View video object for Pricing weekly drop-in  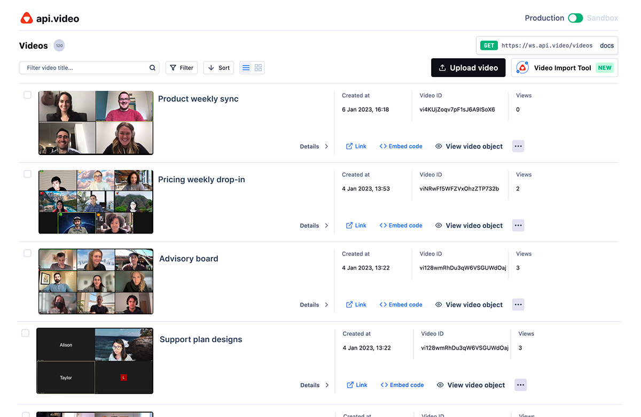pos(469,226)
